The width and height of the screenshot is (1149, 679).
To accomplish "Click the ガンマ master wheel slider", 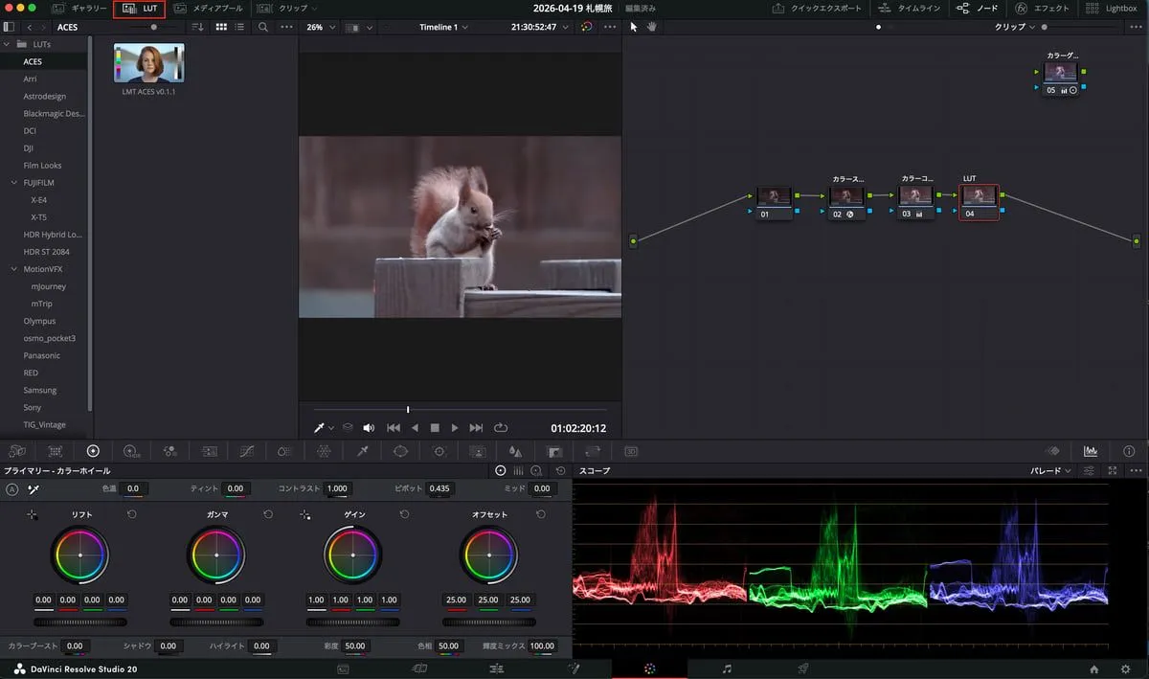I will click(x=216, y=622).
